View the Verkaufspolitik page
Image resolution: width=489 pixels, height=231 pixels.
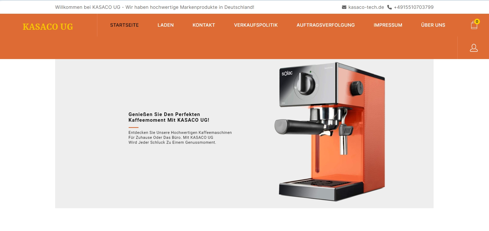tap(256, 25)
